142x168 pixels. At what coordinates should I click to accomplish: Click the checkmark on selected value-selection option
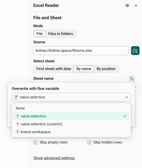point(125,116)
